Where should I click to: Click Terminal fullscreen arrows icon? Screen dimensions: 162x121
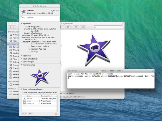(153, 71)
